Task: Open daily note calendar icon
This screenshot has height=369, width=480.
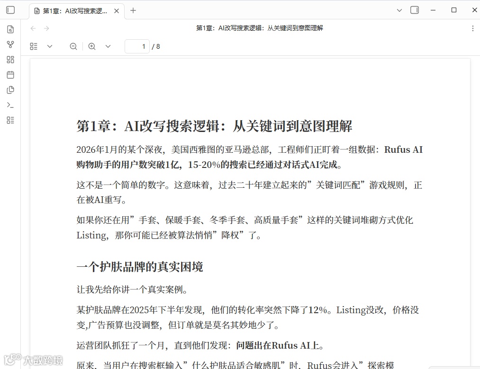Action: coord(10,75)
